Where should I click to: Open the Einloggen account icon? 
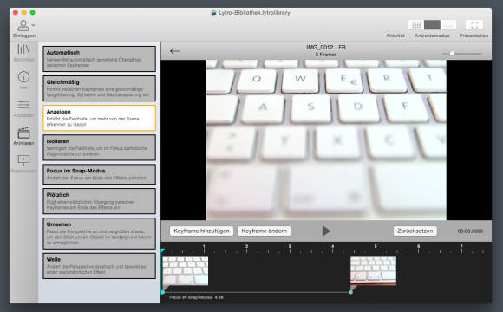[23, 25]
